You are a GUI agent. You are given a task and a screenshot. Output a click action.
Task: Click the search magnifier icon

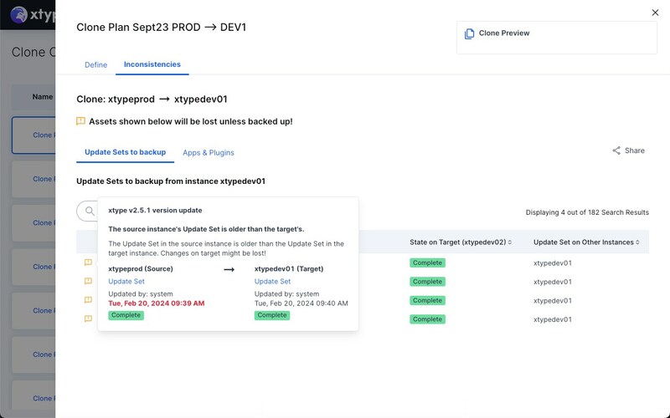tap(90, 212)
